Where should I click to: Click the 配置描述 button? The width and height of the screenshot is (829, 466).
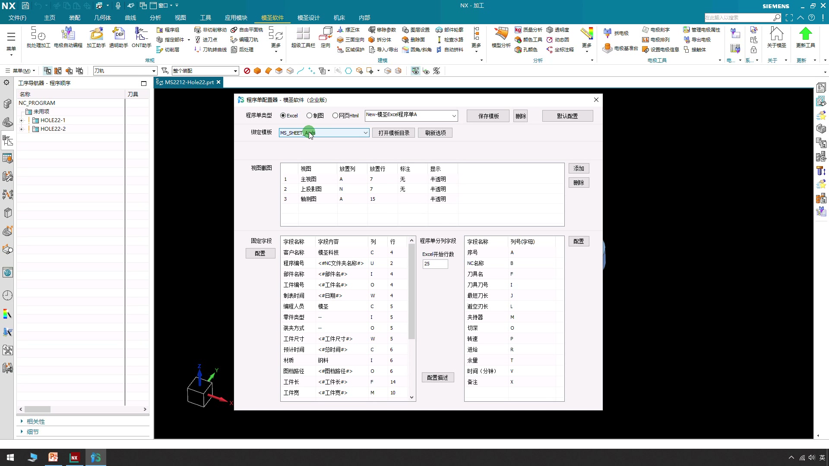(x=437, y=378)
